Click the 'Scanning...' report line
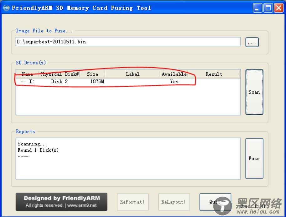The height and width of the screenshot is (217, 286). pyautogui.click(x=32, y=144)
